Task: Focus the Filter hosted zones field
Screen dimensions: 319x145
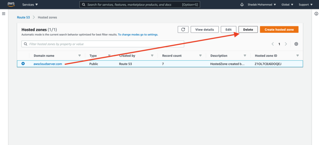Action: pos(103,44)
